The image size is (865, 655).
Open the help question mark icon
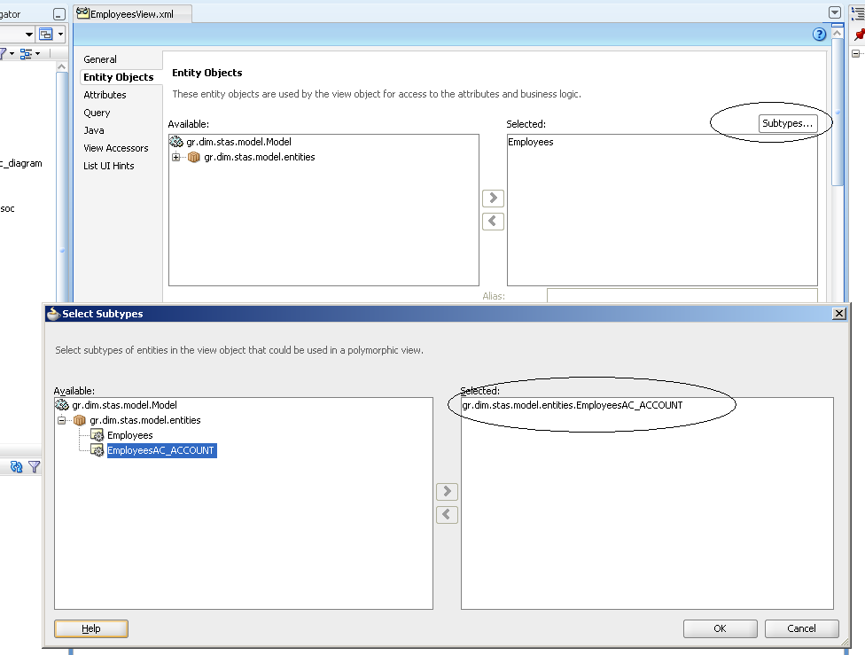coord(819,35)
